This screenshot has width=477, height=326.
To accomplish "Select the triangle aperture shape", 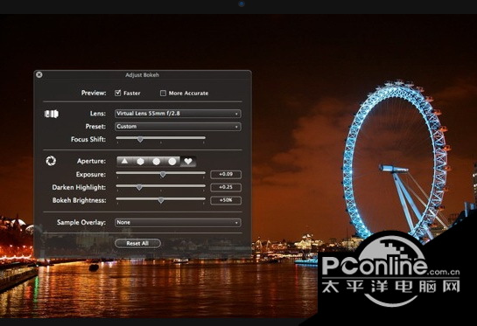I will (124, 162).
